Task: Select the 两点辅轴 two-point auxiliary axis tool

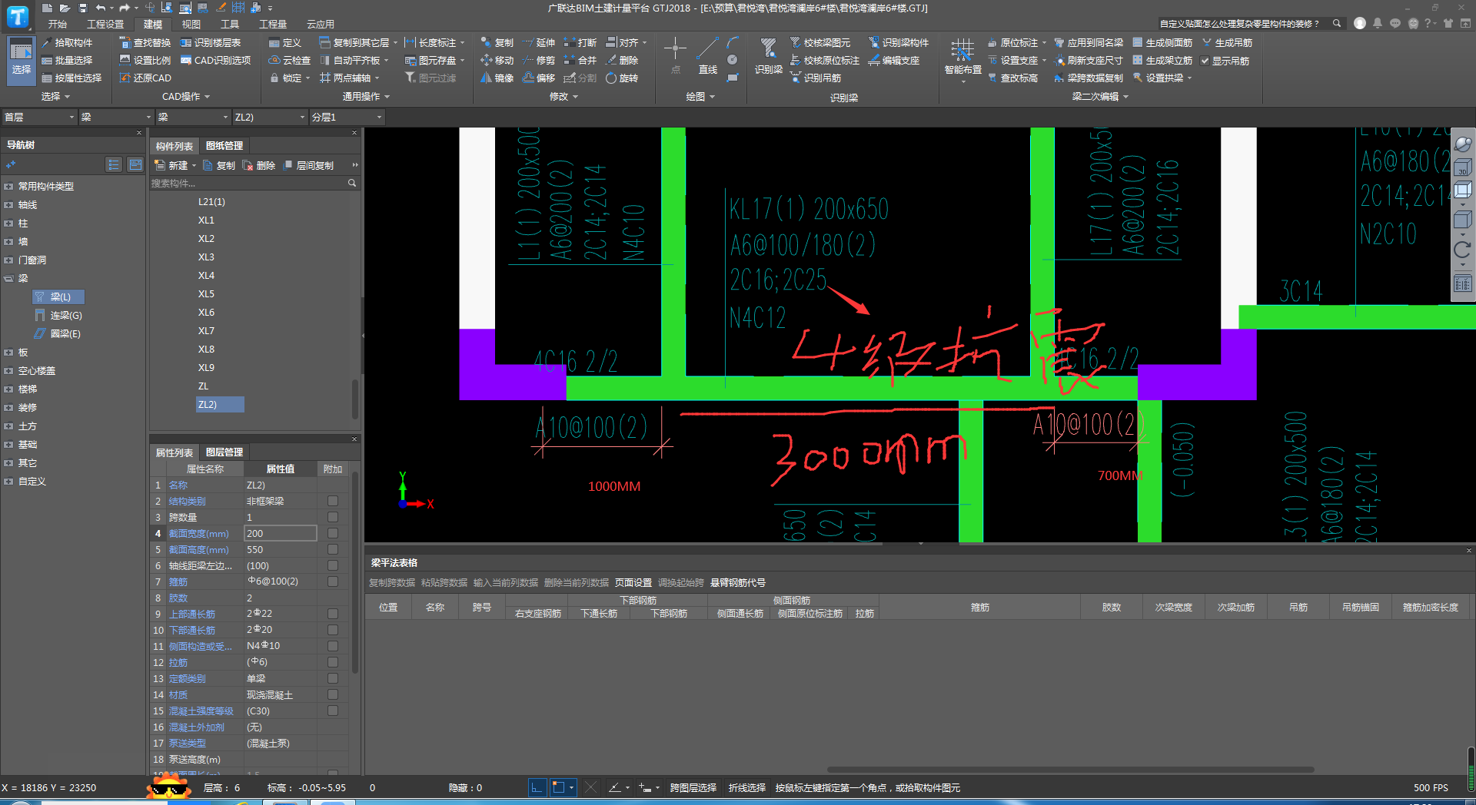Action: (349, 78)
